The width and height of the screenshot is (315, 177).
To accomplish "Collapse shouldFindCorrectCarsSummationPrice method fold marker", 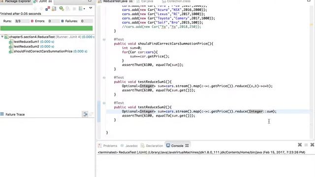I will (104, 39).
